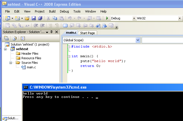Collapse the #include outlining region
183x121 pixels.
[69, 47]
